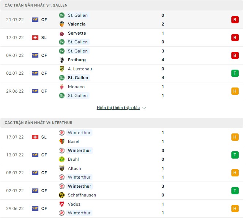This screenshot has height=218, width=246.
Task: Click the red B badge for Valencia match
Action: click(x=235, y=20)
